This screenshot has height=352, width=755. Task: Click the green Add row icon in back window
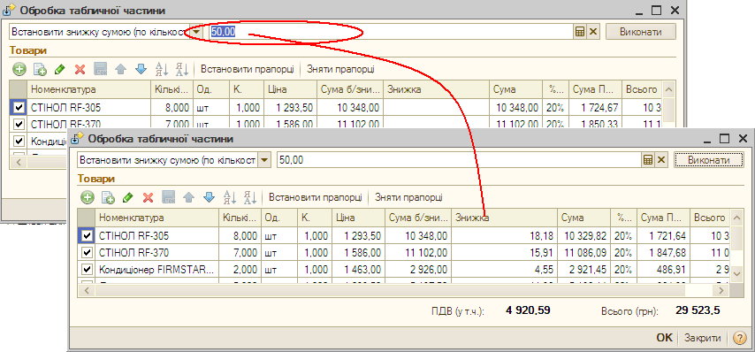(19, 69)
